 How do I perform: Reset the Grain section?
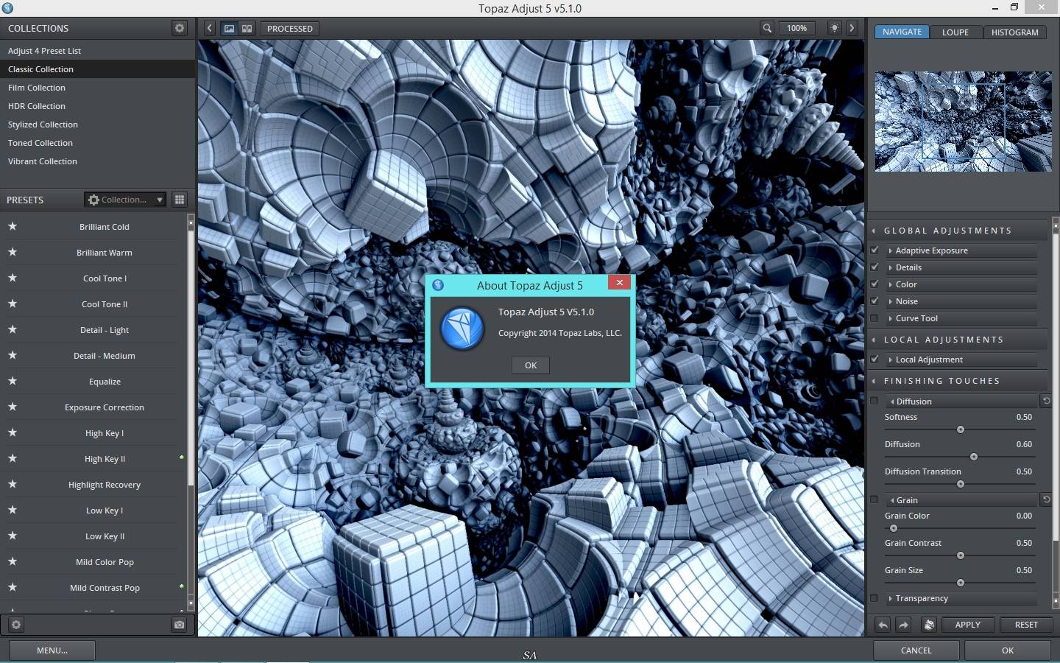point(1045,499)
